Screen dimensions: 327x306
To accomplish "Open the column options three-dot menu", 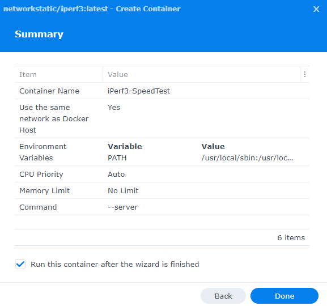I will click(305, 74).
